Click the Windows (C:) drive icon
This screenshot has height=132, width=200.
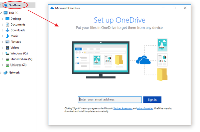coord(7,53)
